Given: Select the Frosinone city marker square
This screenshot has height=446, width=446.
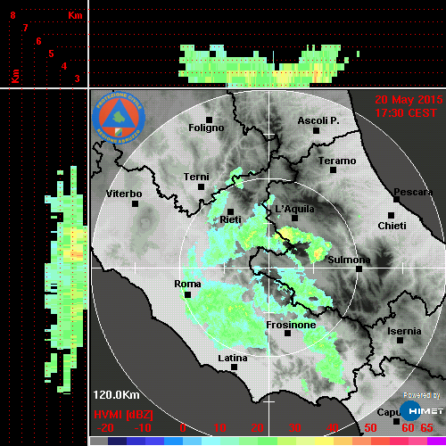Looking at the screenshot, I should (x=287, y=334).
